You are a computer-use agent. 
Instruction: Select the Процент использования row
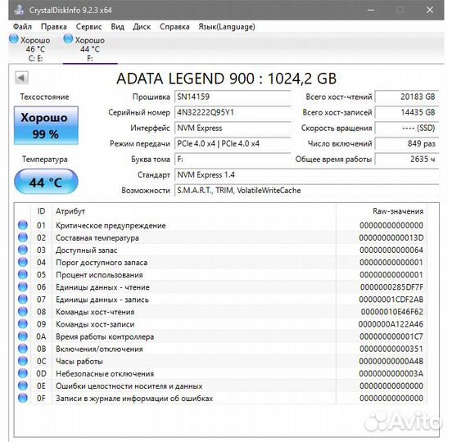click(221, 274)
